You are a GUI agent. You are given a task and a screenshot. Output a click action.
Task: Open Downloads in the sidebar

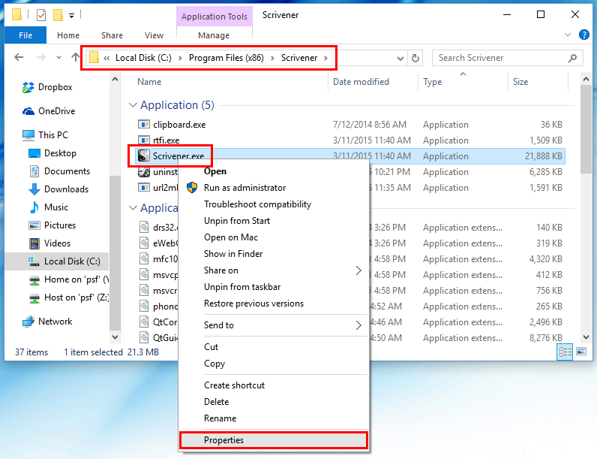[58, 189]
